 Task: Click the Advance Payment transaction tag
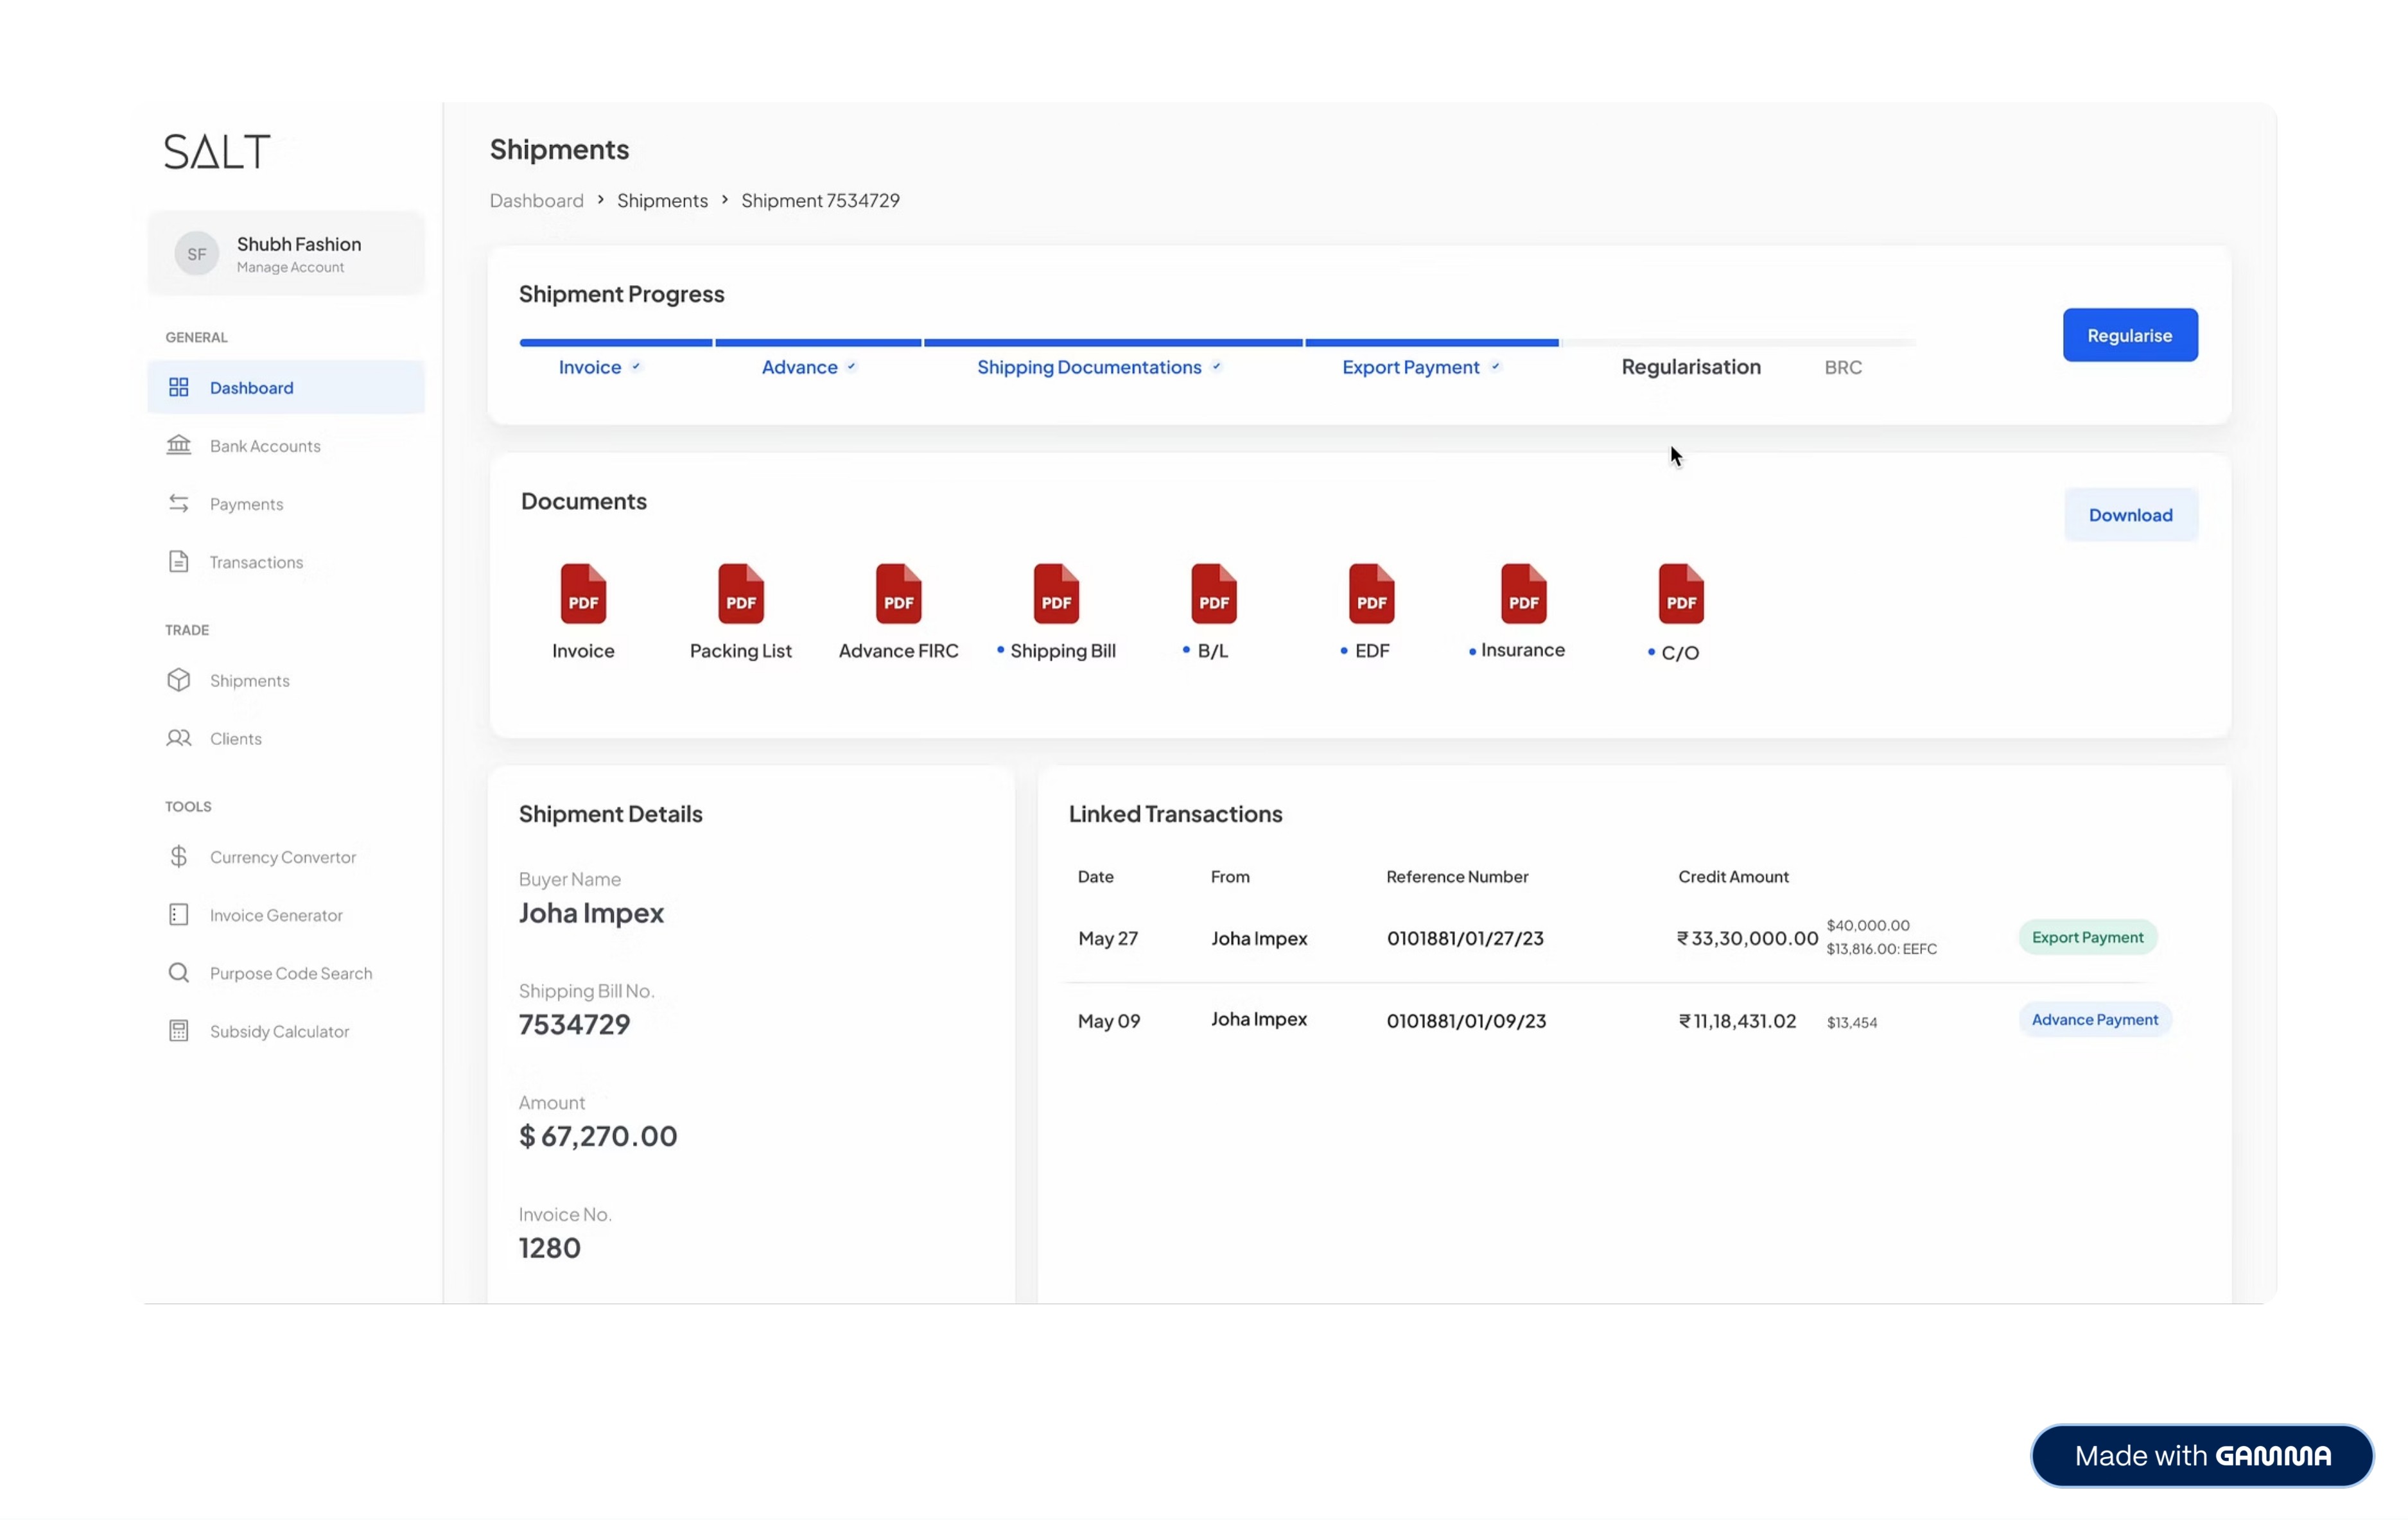tap(2094, 1019)
